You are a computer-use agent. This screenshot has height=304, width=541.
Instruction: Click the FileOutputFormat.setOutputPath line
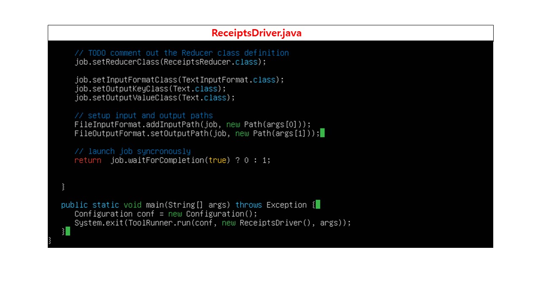(197, 133)
